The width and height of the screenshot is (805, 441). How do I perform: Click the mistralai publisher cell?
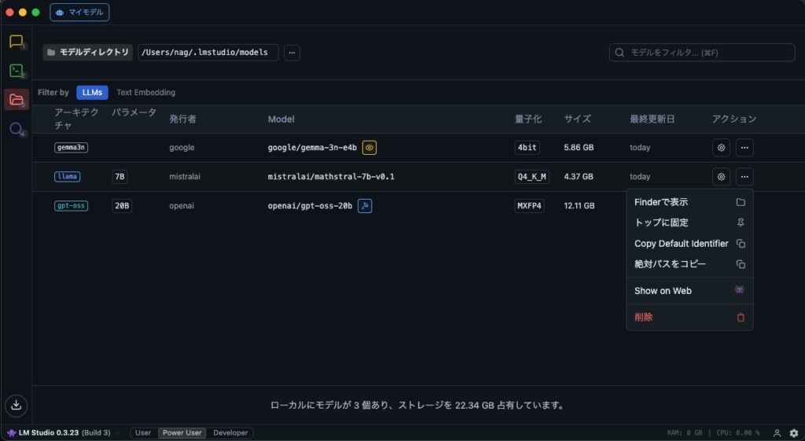point(185,177)
